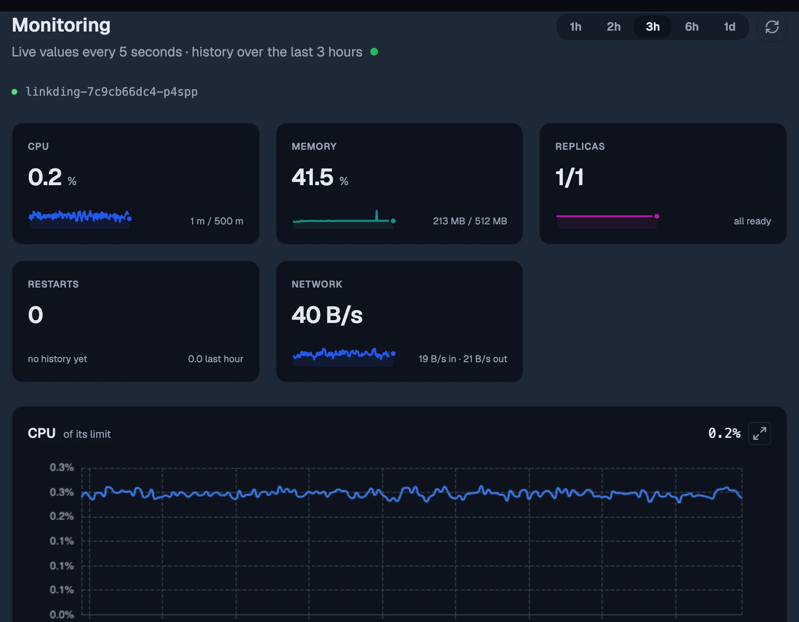Click the 0.2% axis label in CPU chart
Image resolution: width=799 pixels, height=622 pixels.
(62, 516)
